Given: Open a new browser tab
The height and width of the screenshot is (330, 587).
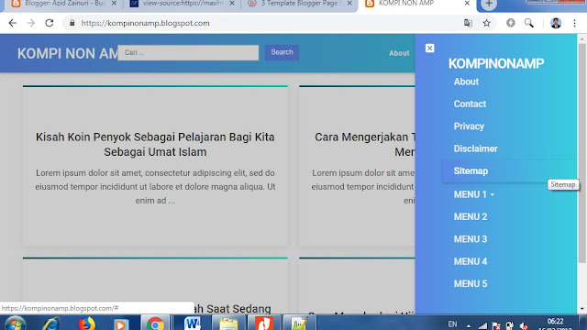Looking at the screenshot, I should 489,4.
